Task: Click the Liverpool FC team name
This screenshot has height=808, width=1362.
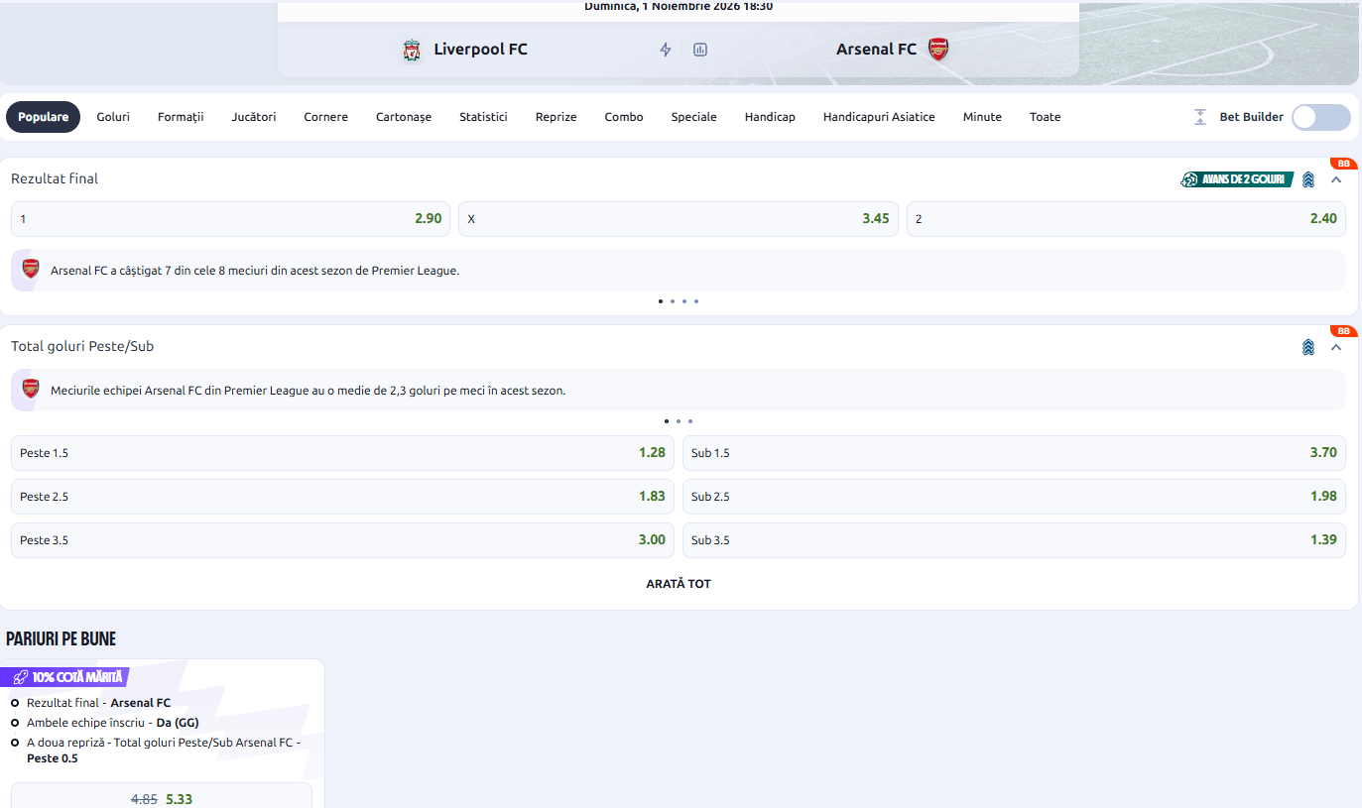Action: (481, 50)
